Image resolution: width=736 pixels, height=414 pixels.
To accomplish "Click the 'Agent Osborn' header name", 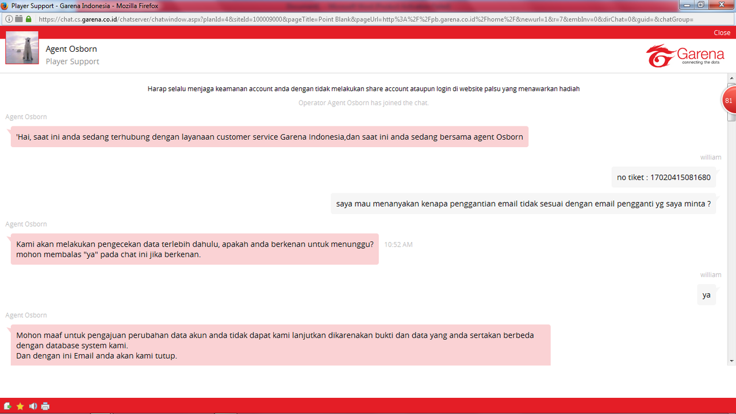I will coord(71,49).
